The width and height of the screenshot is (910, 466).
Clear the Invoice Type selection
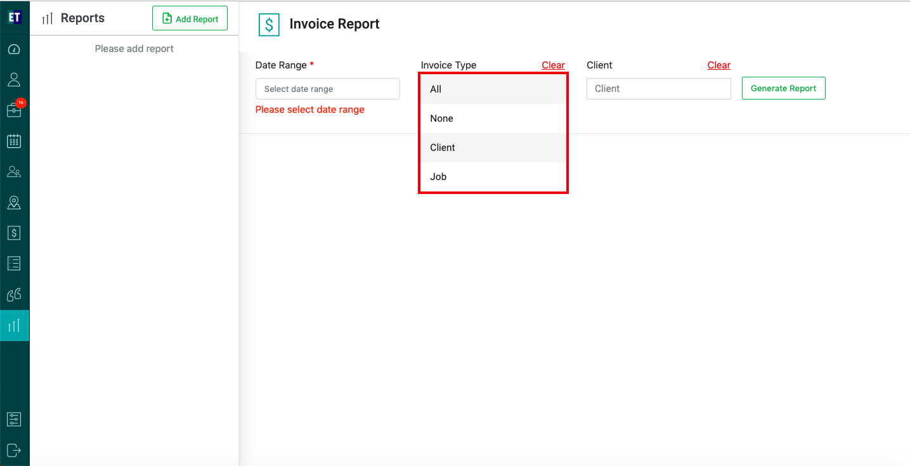pos(553,65)
